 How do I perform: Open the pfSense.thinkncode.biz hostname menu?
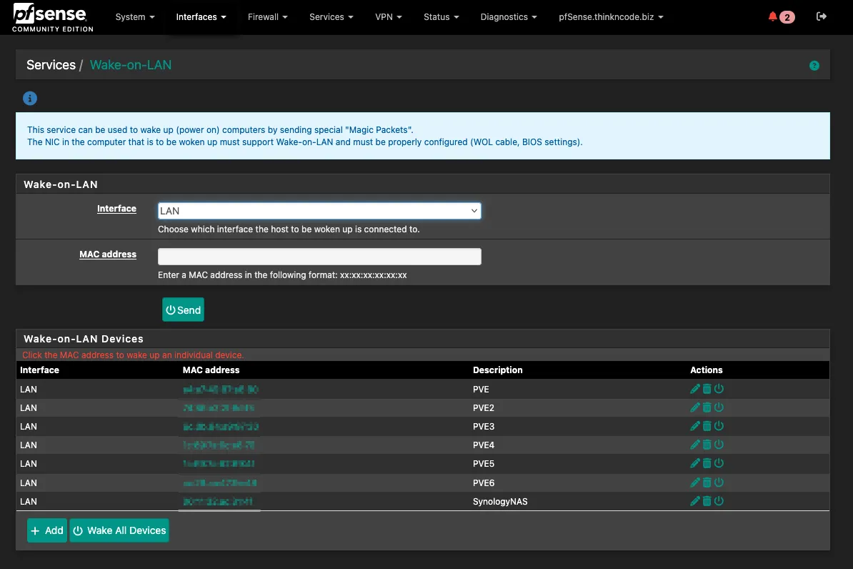click(611, 16)
